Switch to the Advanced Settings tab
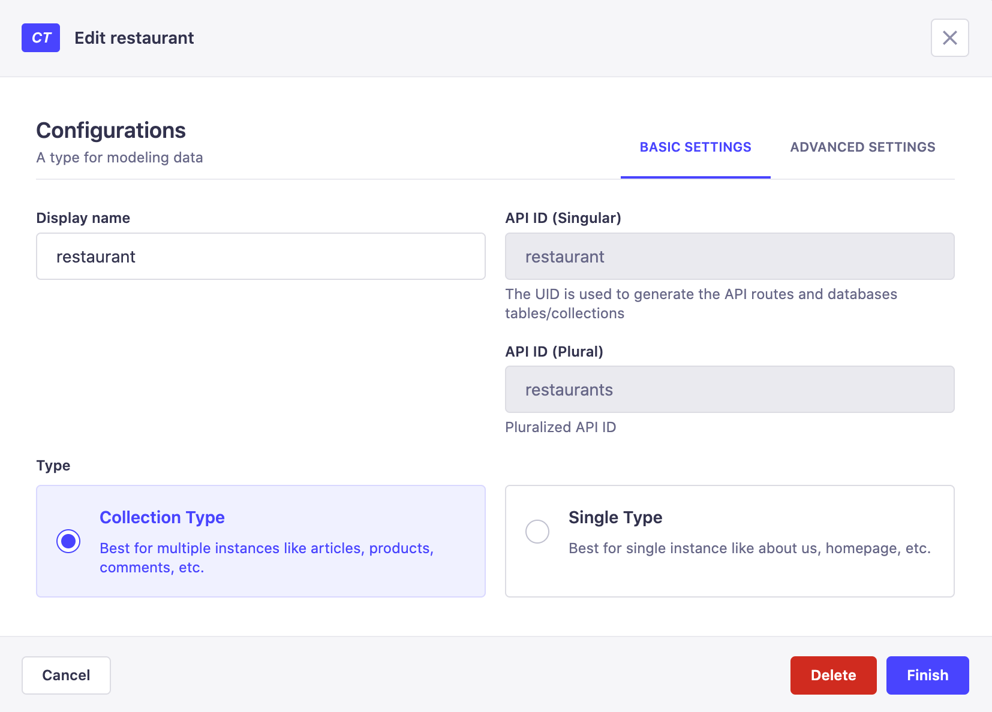Viewport: 992px width, 712px height. pyautogui.click(x=862, y=147)
